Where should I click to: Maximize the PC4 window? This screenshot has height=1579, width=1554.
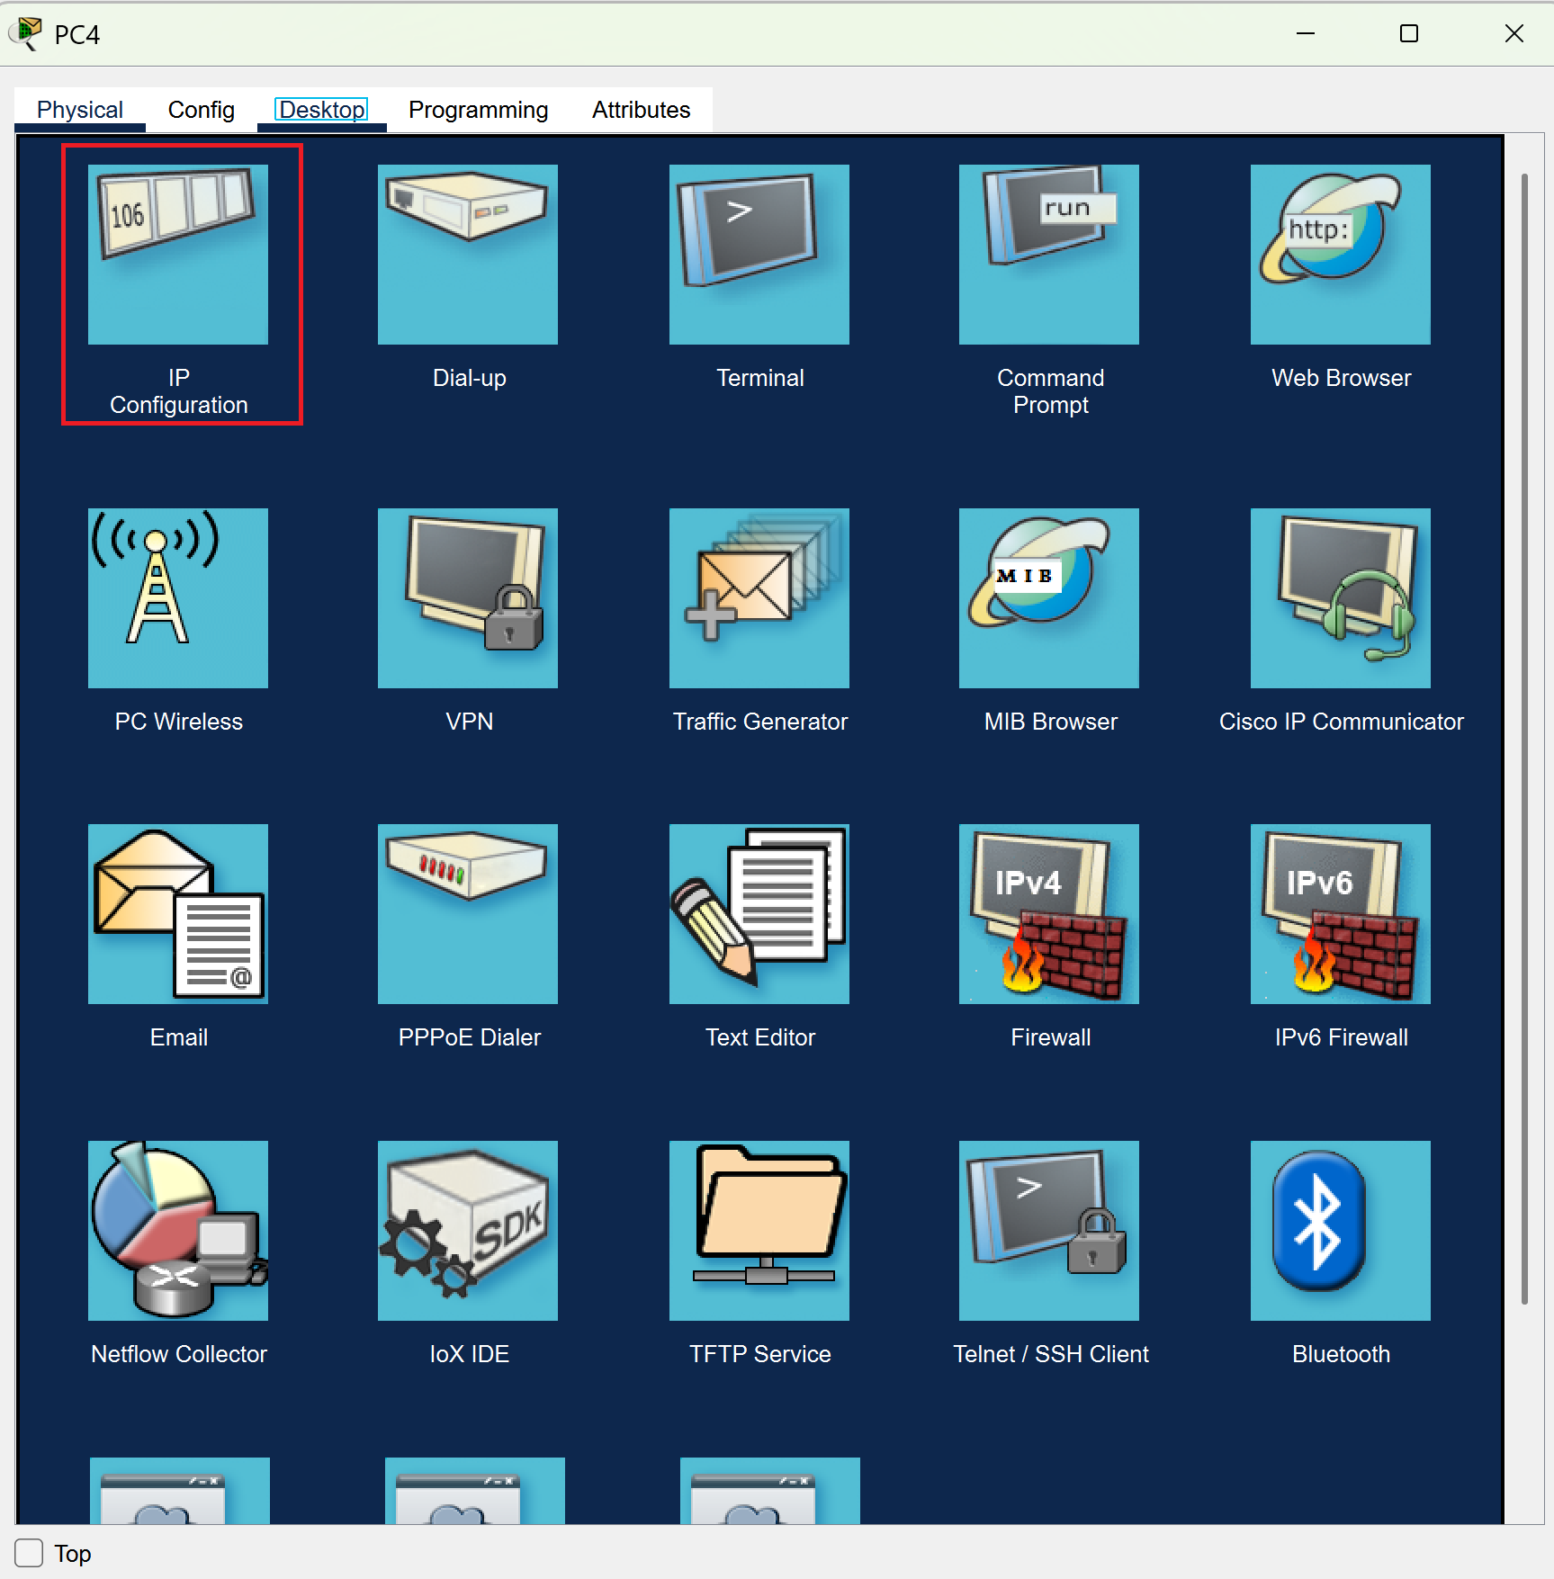click(x=1409, y=33)
